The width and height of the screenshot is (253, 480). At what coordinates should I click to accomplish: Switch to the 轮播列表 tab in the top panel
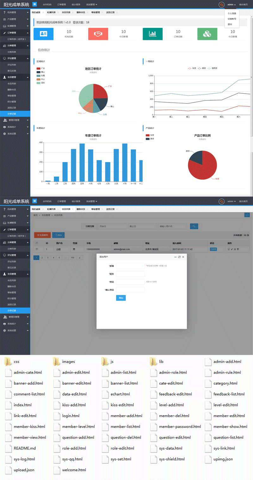coord(51,12)
